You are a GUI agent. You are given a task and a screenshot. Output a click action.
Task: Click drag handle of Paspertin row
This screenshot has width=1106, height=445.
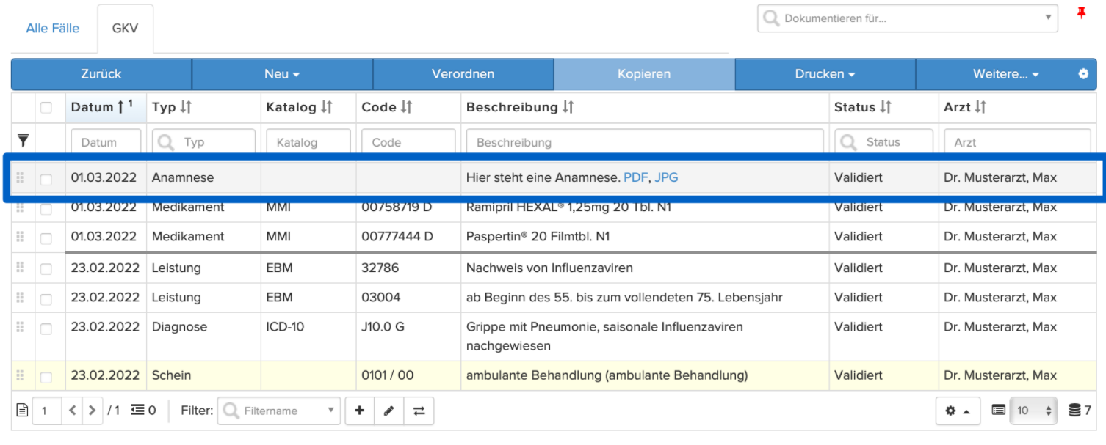(21, 237)
